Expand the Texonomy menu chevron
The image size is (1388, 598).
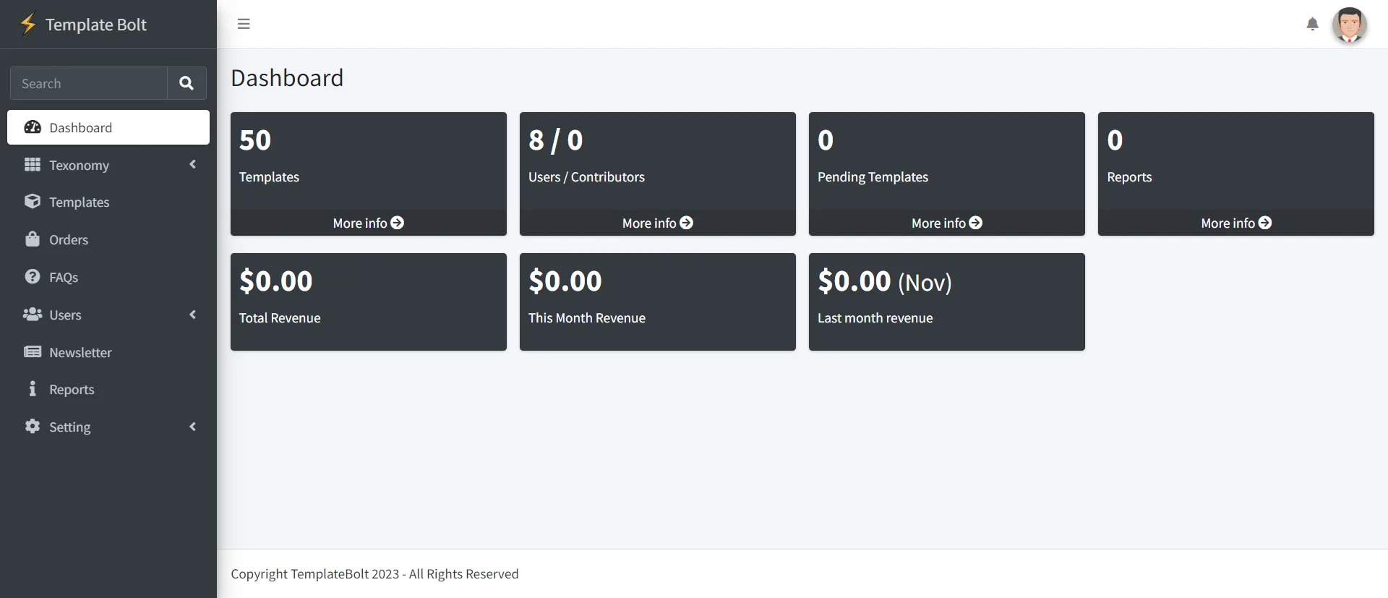point(192,165)
